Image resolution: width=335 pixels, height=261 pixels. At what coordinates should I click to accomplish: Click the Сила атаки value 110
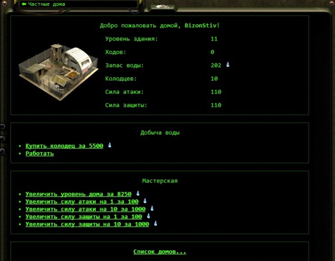(x=216, y=92)
